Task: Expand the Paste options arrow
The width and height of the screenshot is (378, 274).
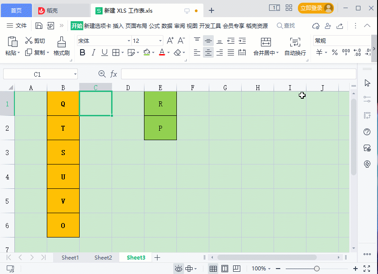Action: click(18, 53)
